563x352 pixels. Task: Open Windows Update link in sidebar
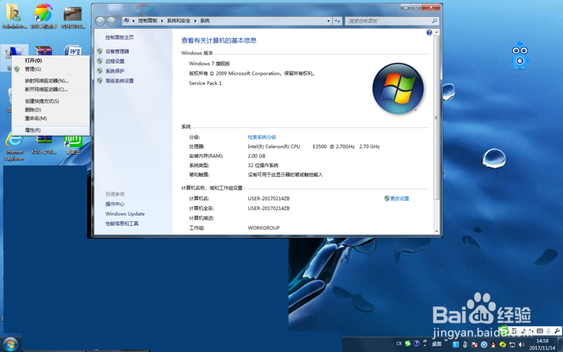coord(125,213)
